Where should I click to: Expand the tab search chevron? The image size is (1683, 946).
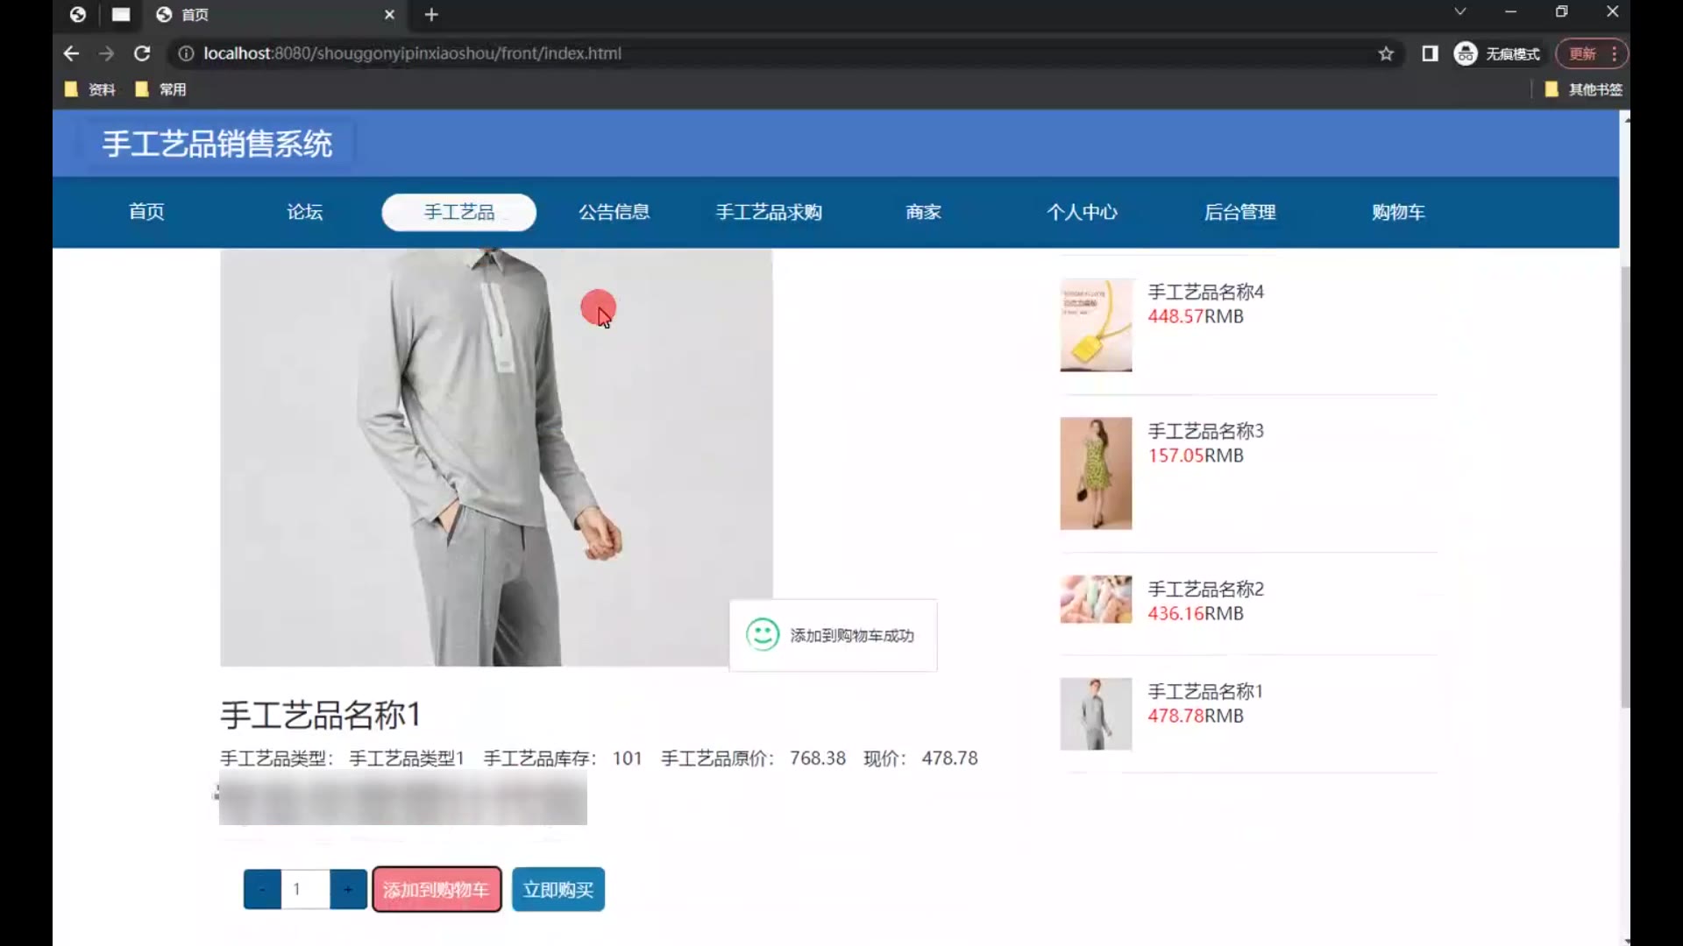[1459, 11]
